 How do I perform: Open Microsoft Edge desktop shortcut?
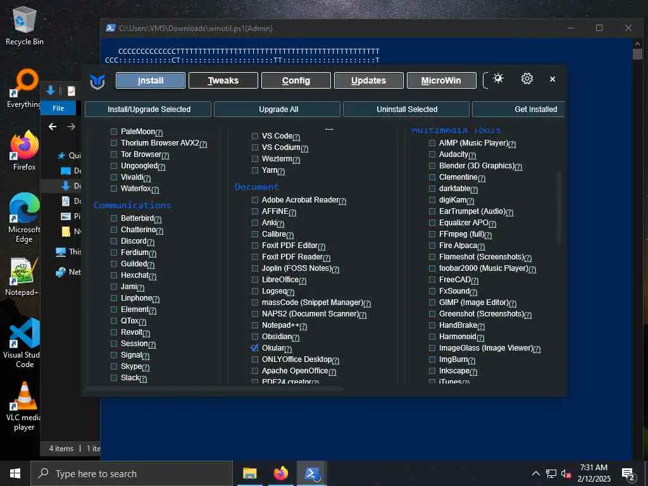coord(25,218)
